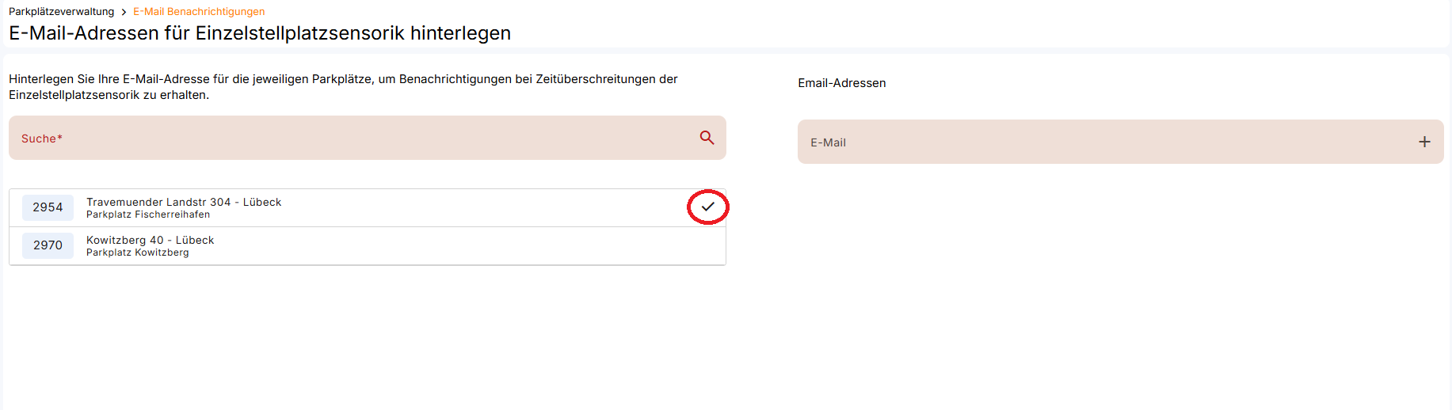Click the 'Suche*' placeholder label
Viewport: 1452px width, 410px height.
pyautogui.click(x=42, y=139)
